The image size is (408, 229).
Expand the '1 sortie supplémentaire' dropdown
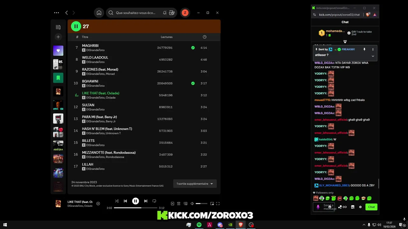pyautogui.click(x=195, y=184)
